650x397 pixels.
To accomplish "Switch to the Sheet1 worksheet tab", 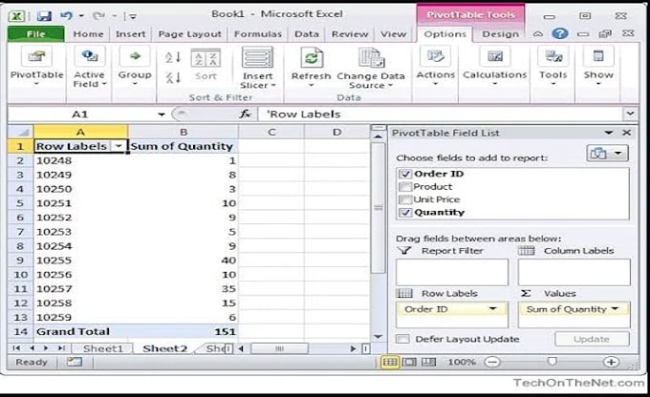I will pyautogui.click(x=103, y=348).
